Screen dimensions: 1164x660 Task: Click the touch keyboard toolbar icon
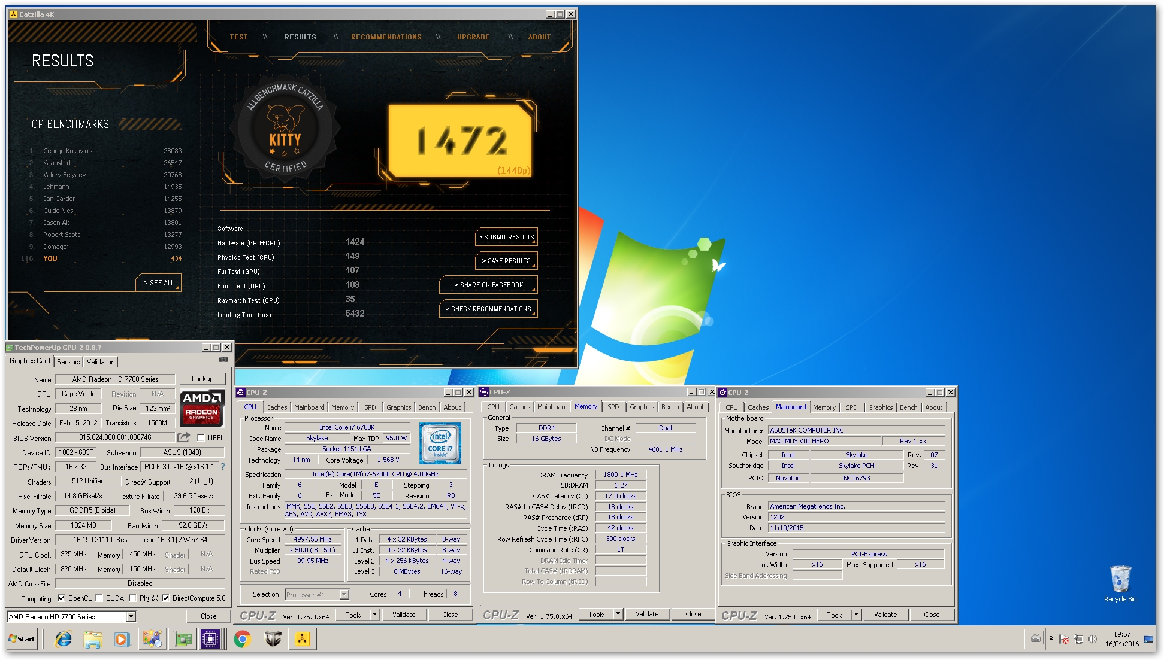tap(1035, 638)
